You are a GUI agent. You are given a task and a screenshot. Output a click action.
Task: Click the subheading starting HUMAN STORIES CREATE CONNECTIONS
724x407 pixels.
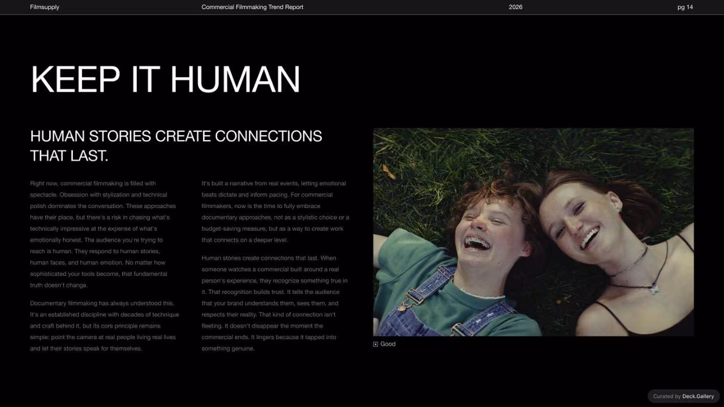[176, 146]
